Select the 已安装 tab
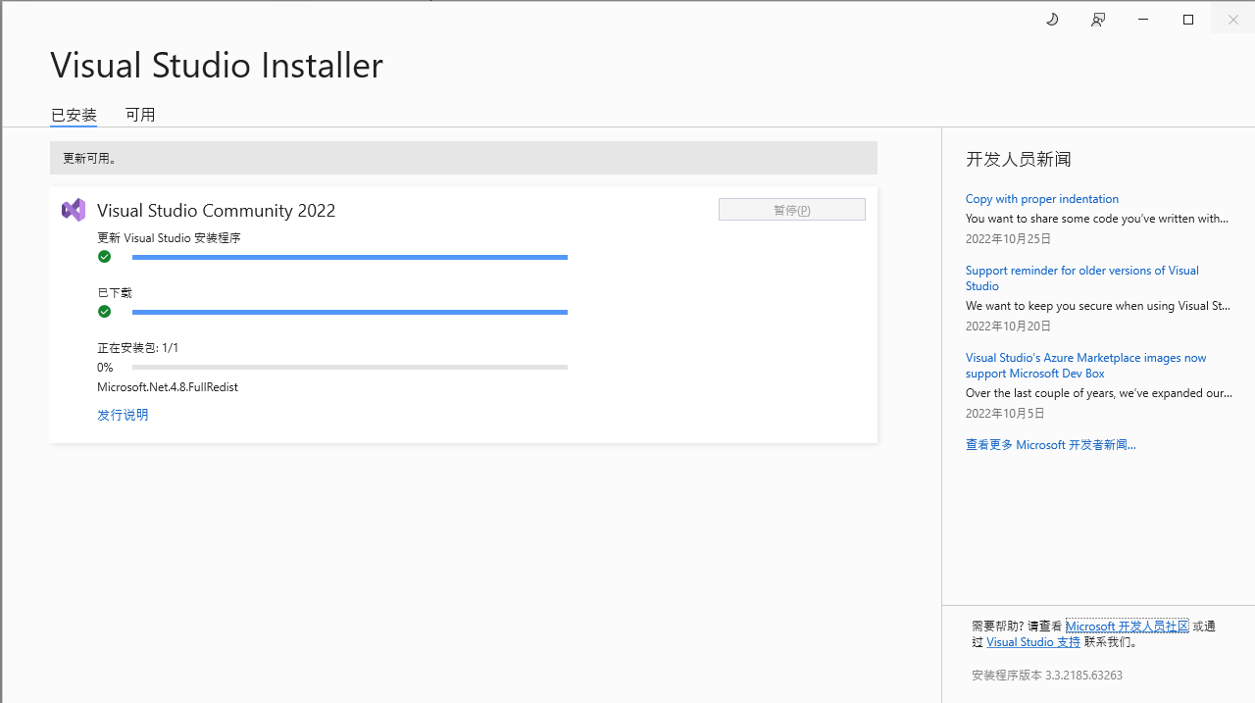 tap(73, 115)
